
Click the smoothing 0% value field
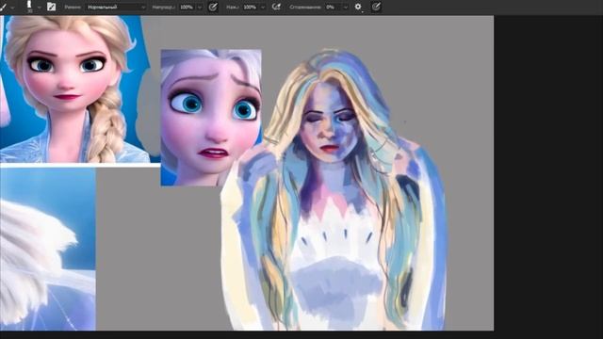333,7
